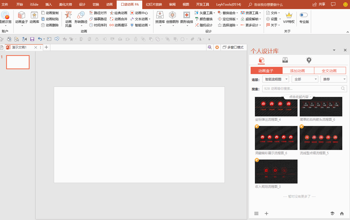The image size is (350, 220).
Task: Click the 添加动画 button
Action: (298, 71)
